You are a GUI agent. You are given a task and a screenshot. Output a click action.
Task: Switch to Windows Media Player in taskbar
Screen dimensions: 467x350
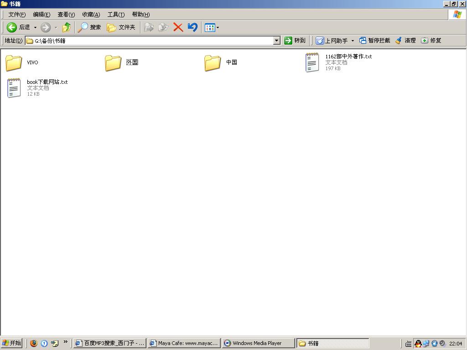pyautogui.click(x=258, y=343)
